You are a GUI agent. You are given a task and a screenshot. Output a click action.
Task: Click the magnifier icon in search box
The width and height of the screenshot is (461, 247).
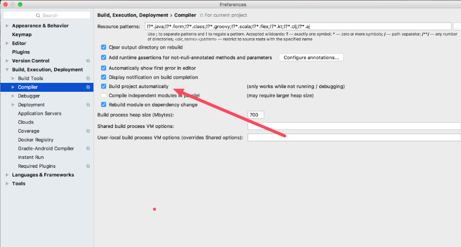tap(38, 16)
